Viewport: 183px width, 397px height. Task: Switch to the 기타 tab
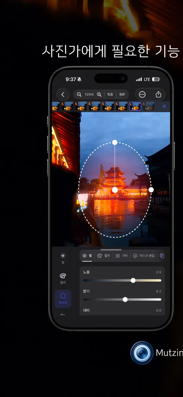click(x=122, y=256)
